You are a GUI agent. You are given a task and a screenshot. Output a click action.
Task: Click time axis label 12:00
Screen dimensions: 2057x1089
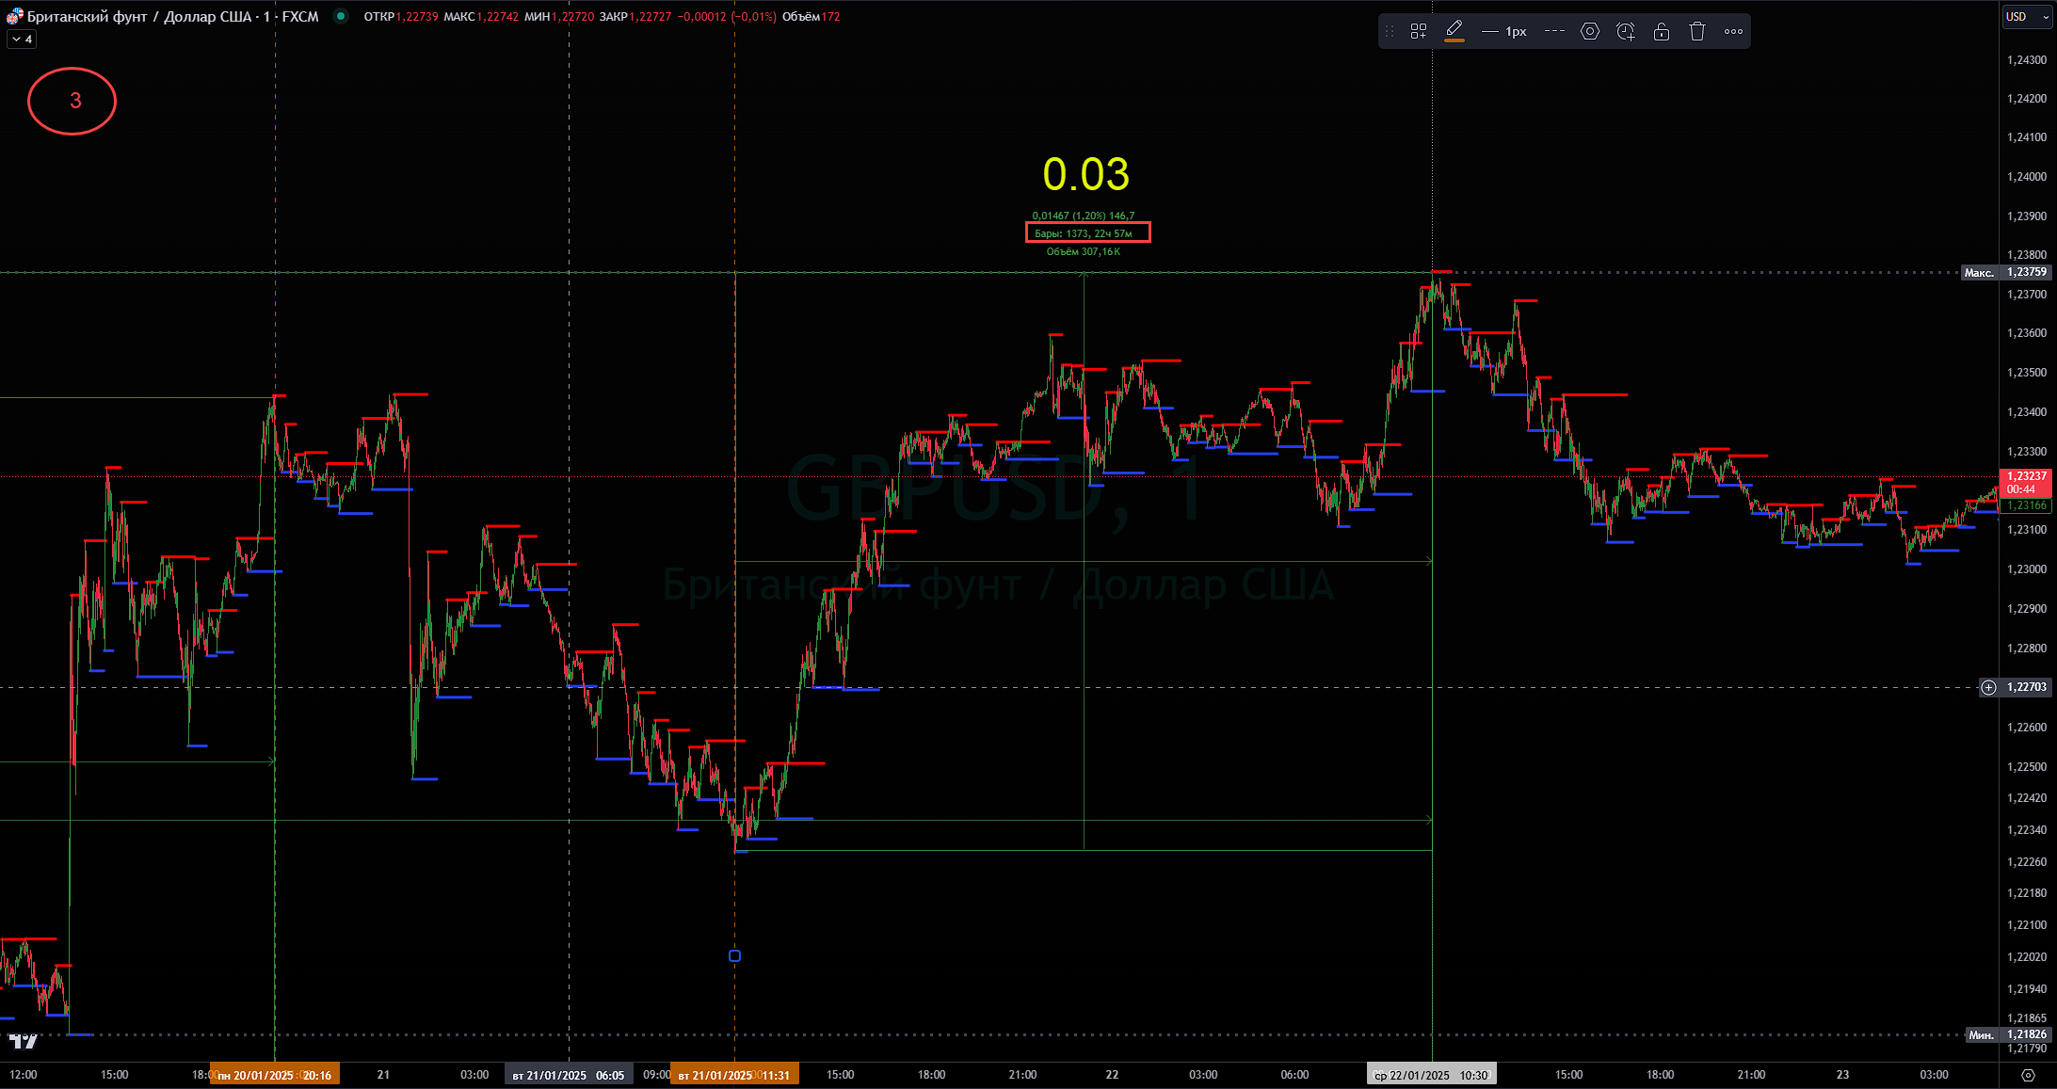24,1075
